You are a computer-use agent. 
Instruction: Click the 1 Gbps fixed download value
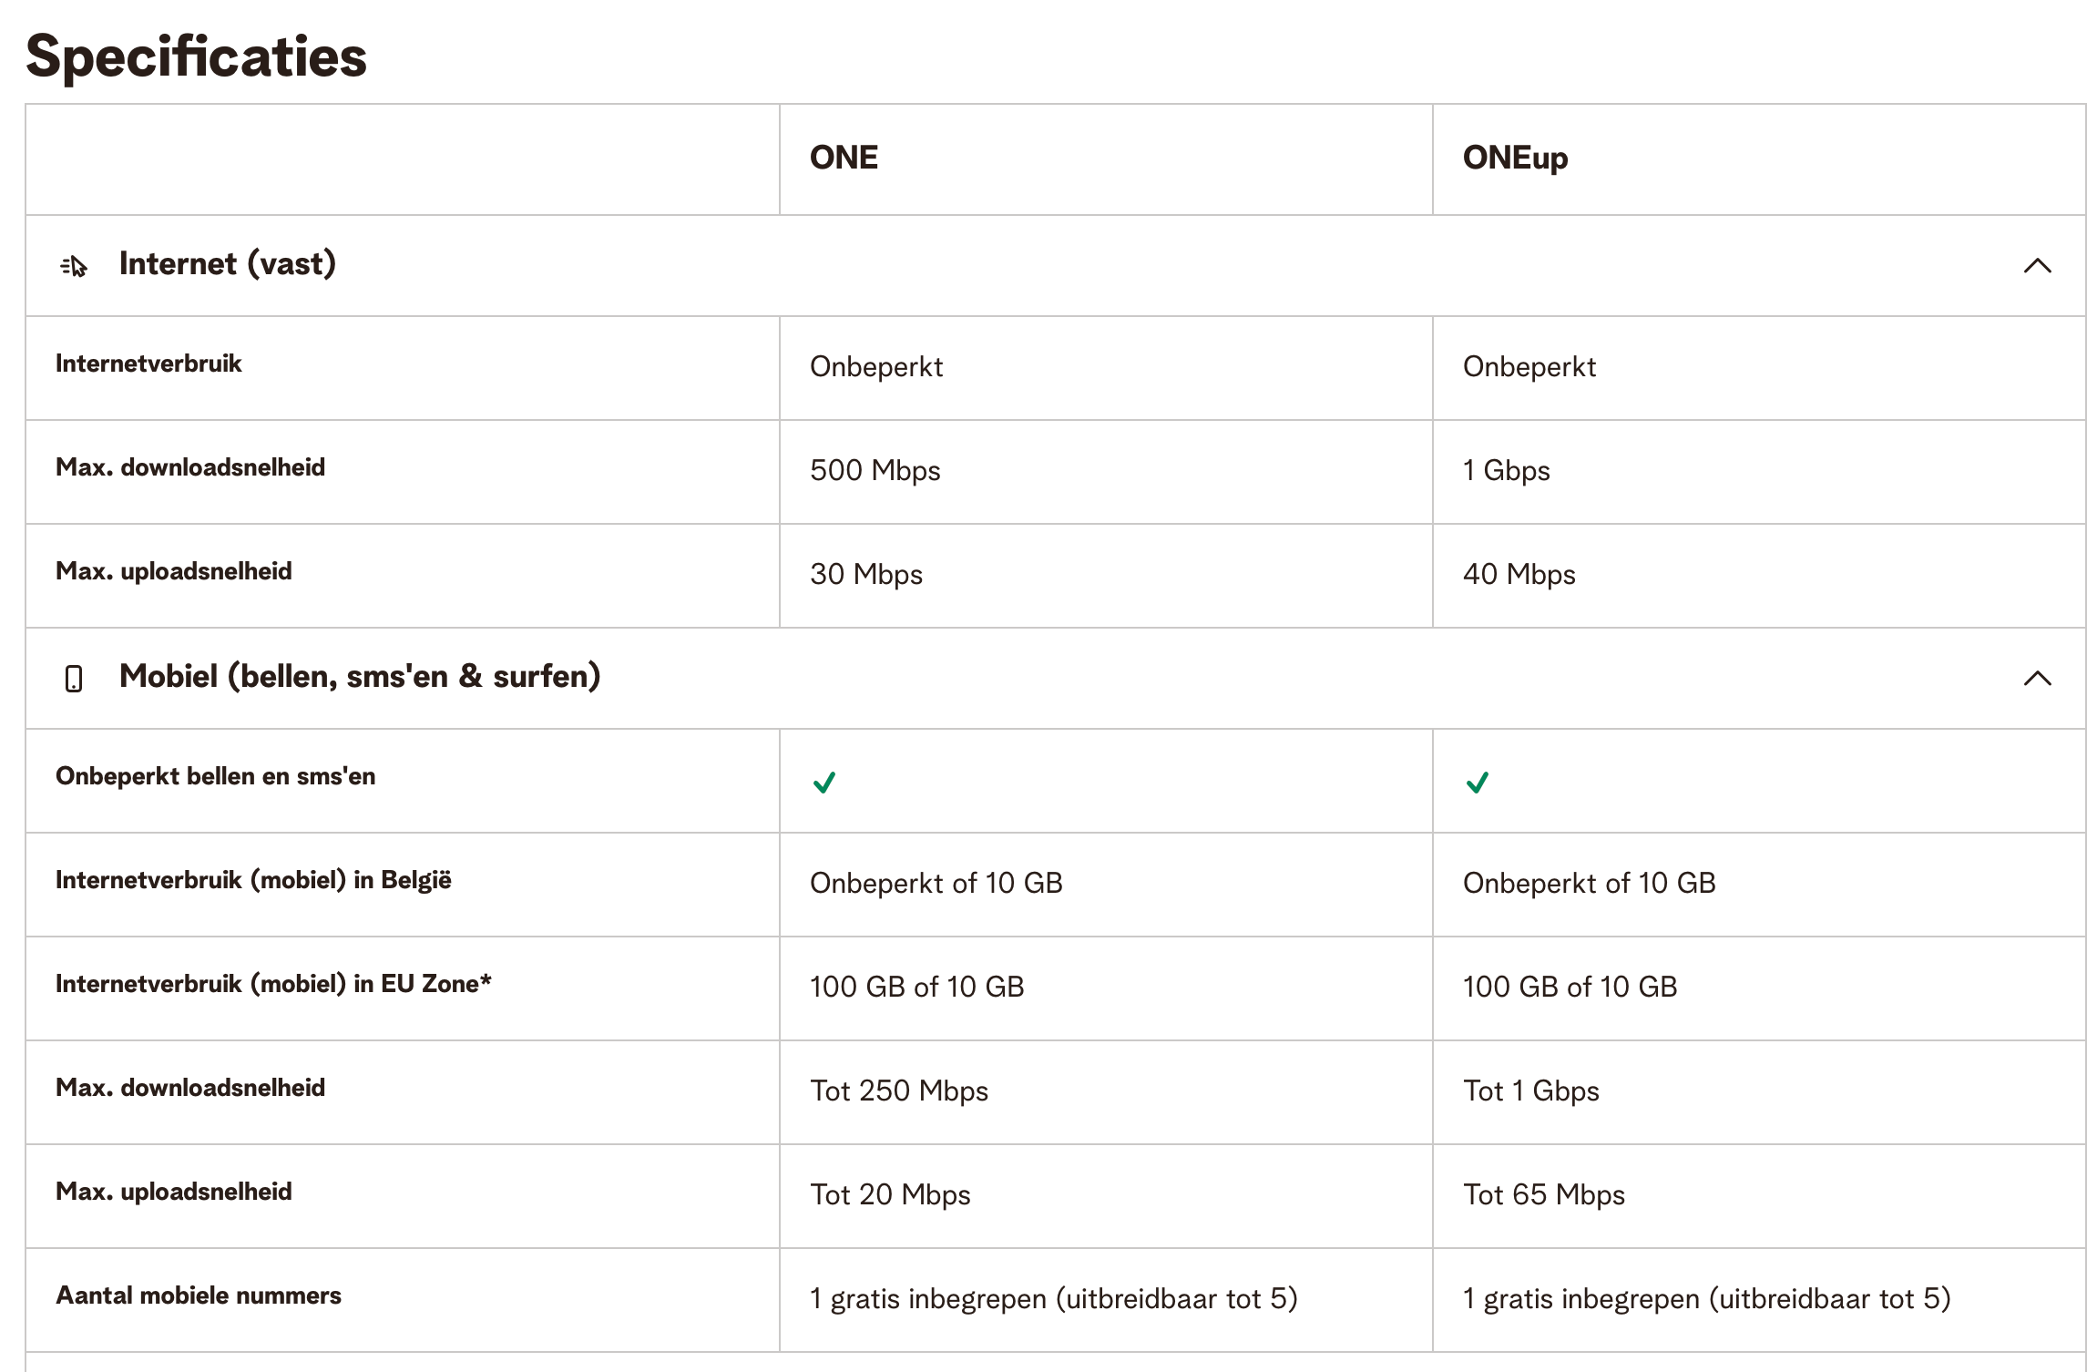(x=1506, y=471)
